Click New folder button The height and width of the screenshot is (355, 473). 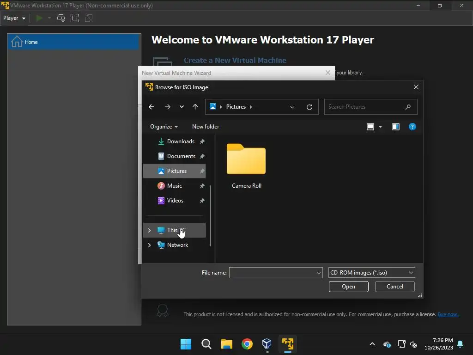coord(206,127)
